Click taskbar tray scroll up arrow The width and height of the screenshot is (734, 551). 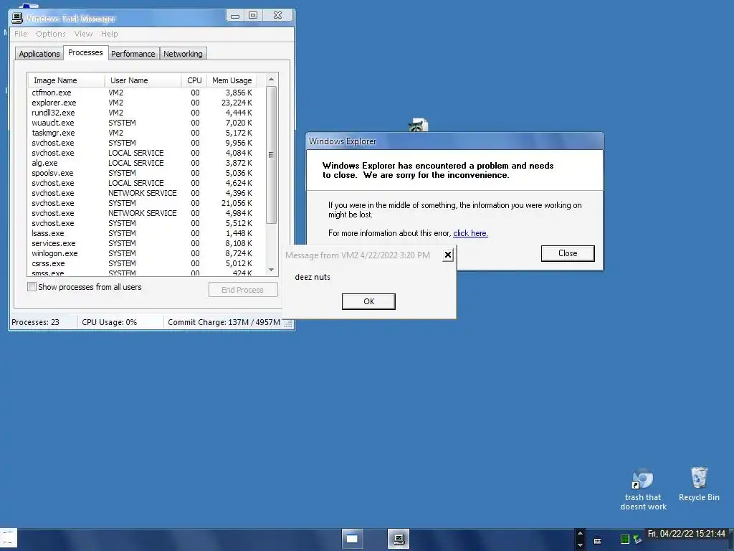click(x=580, y=534)
